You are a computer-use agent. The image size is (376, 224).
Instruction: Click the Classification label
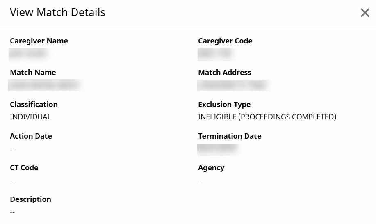(34, 105)
